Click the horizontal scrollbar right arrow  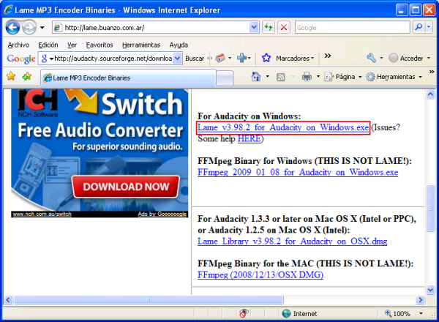(419, 299)
